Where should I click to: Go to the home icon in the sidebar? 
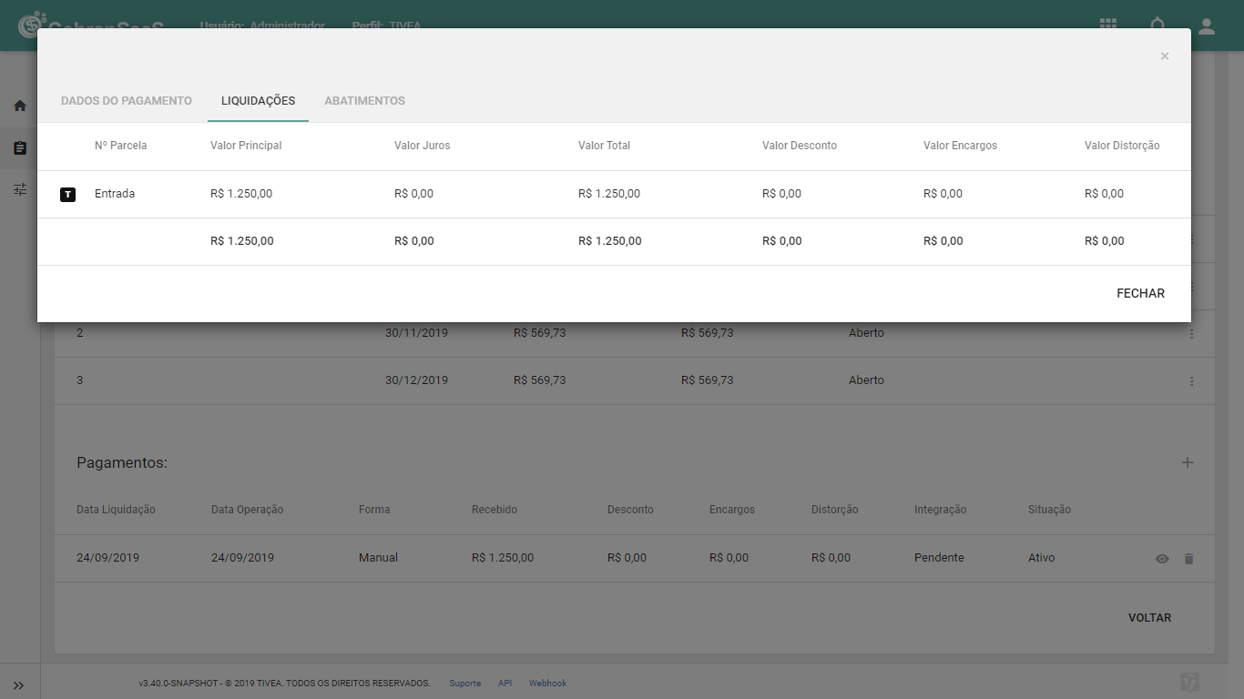[x=20, y=106]
